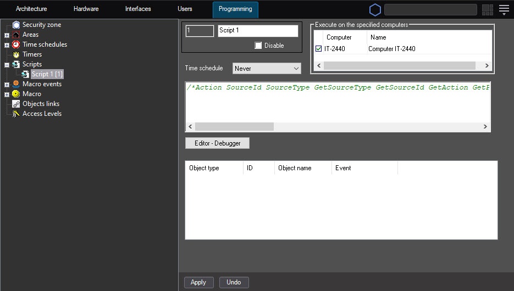Click the Areas house icon
Screen dimensions: 514x291
[x=16, y=35]
